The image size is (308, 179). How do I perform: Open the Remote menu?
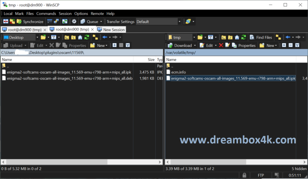pos(97,14)
